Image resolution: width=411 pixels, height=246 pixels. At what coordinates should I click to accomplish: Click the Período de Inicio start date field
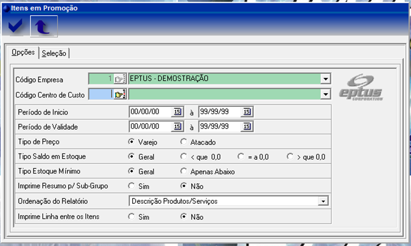pos(150,112)
